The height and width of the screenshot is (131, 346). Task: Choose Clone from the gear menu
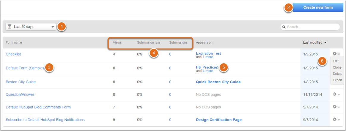337,67
